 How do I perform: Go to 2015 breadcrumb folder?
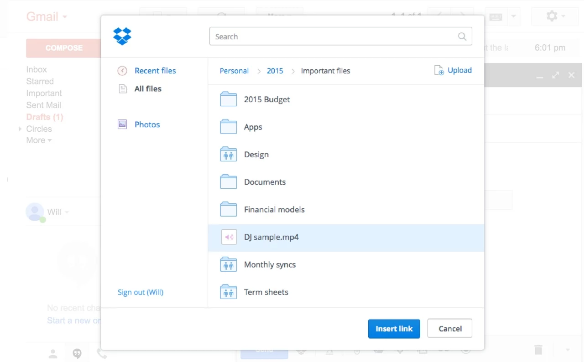tap(275, 71)
